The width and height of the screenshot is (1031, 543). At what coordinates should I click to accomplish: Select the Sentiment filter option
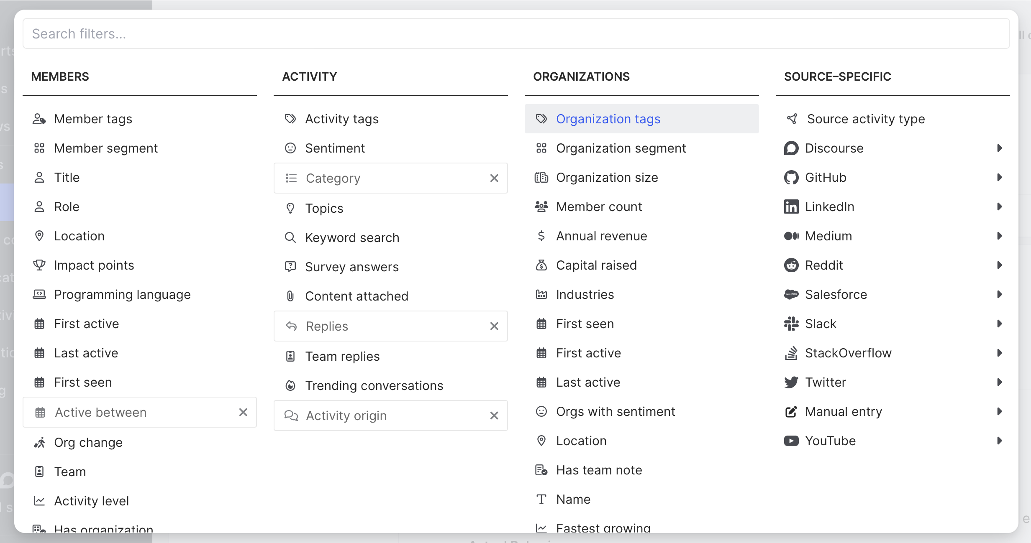pyautogui.click(x=335, y=148)
